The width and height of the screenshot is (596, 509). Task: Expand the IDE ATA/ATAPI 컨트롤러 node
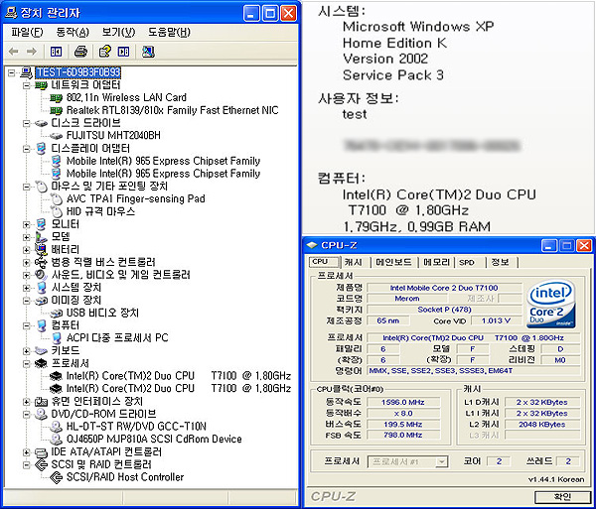[x=26, y=452]
